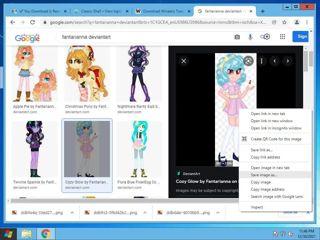Open Apple Pie by Fantarianna thumbnail
This screenshot has height=240, width=320.
click(35, 73)
